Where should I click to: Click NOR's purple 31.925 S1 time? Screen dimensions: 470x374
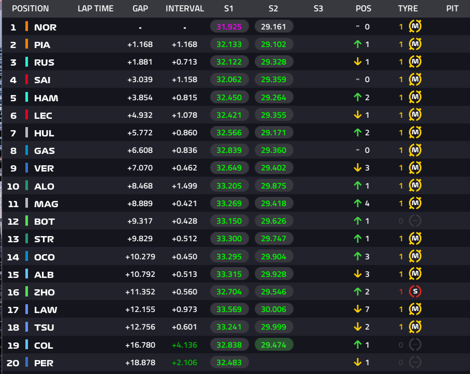click(x=229, y=27)
